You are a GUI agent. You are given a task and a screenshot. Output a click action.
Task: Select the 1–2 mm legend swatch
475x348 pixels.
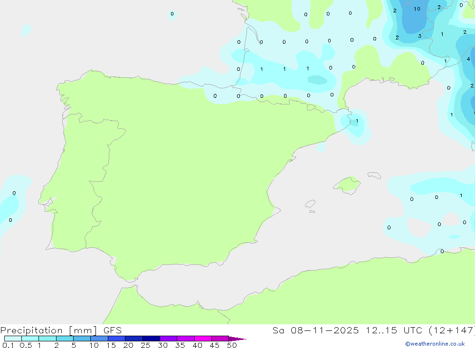coord(47,339)
